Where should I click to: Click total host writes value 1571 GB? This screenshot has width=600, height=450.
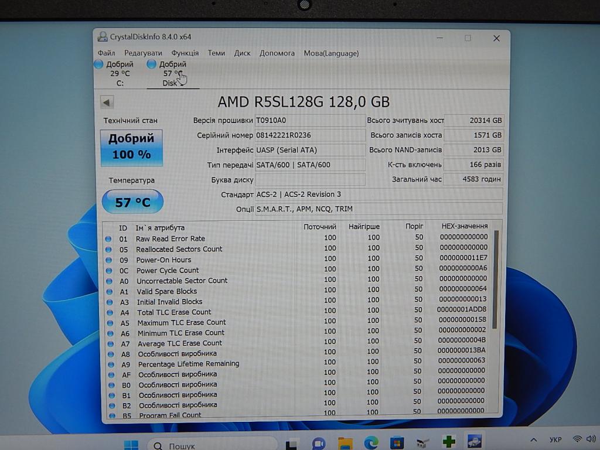tap(473, 135)
